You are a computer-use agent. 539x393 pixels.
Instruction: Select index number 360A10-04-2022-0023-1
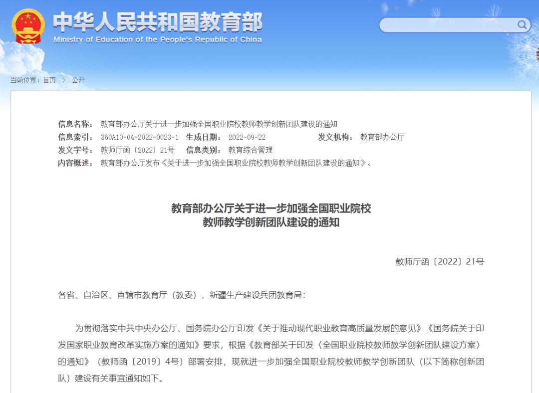pyautogui.click(x=140, y=137)
